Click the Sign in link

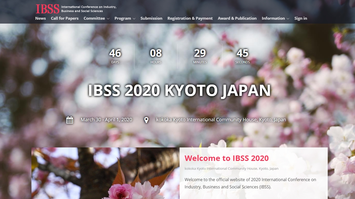pos(301,18)
